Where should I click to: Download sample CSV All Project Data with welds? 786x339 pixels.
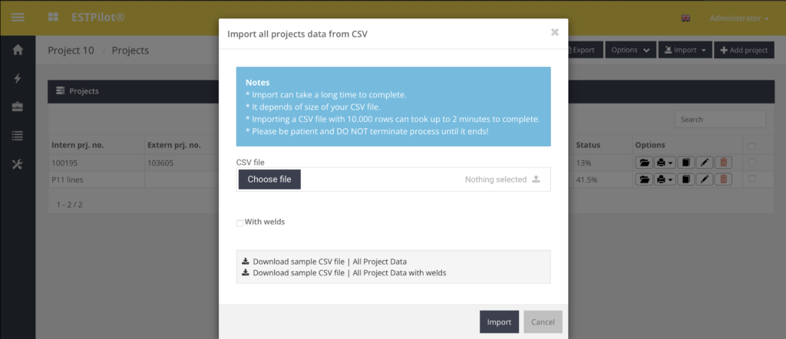pyautogui.click(x=349, y=272)
